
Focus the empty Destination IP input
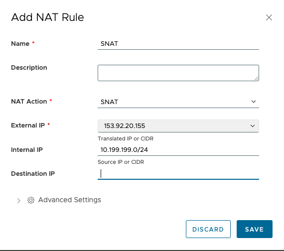click(178, 174)
